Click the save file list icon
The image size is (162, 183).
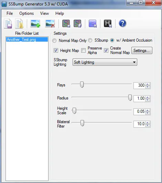click(8, 24)
